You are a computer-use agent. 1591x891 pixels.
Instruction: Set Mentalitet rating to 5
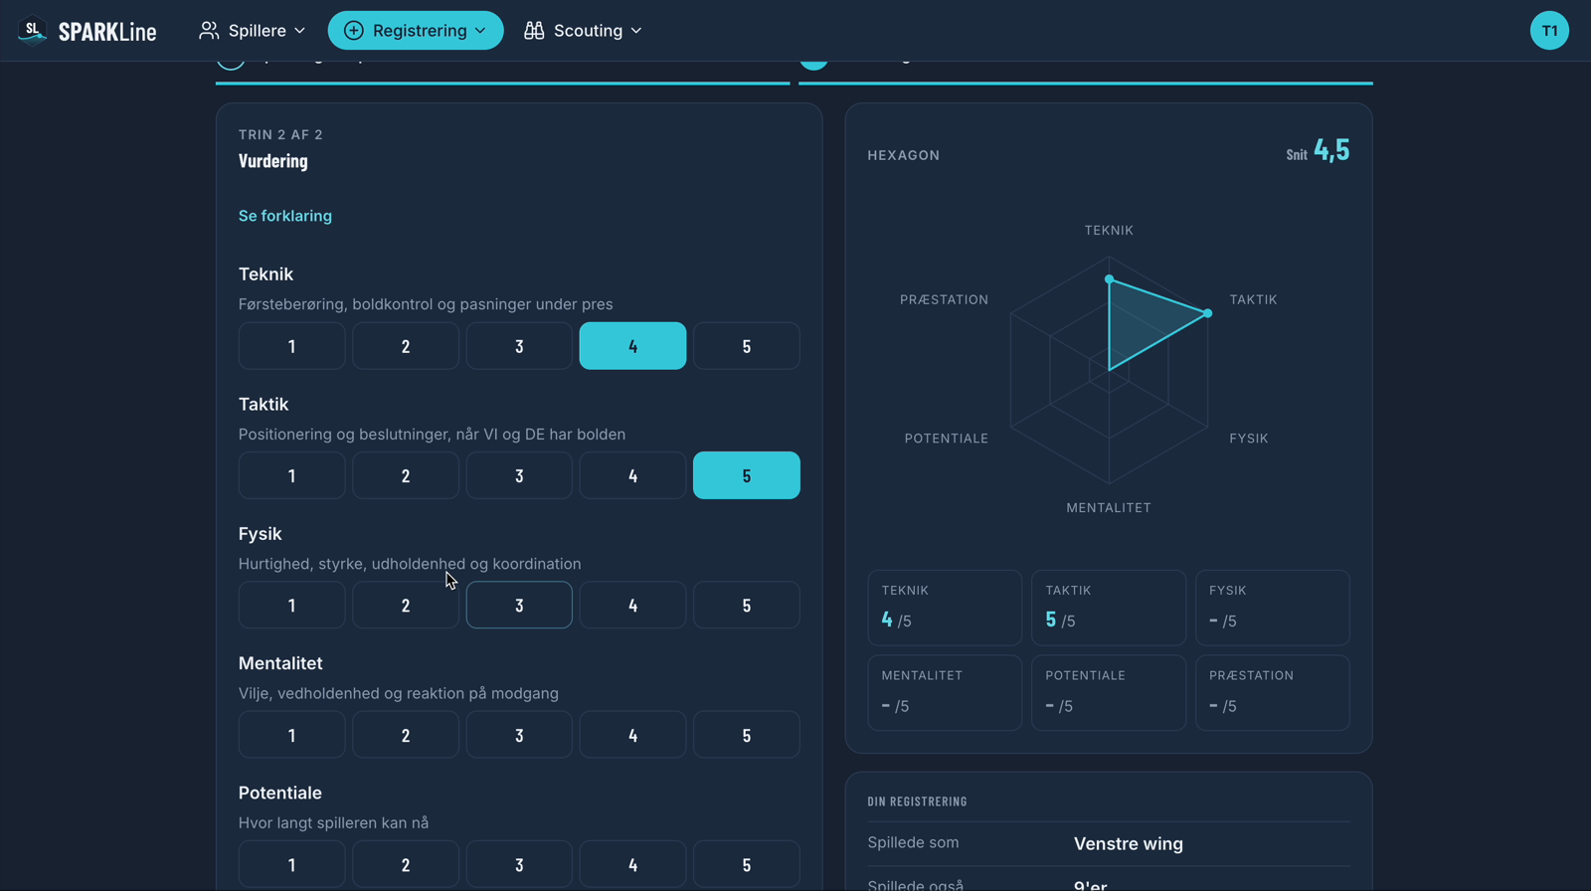tap(747, 735)
